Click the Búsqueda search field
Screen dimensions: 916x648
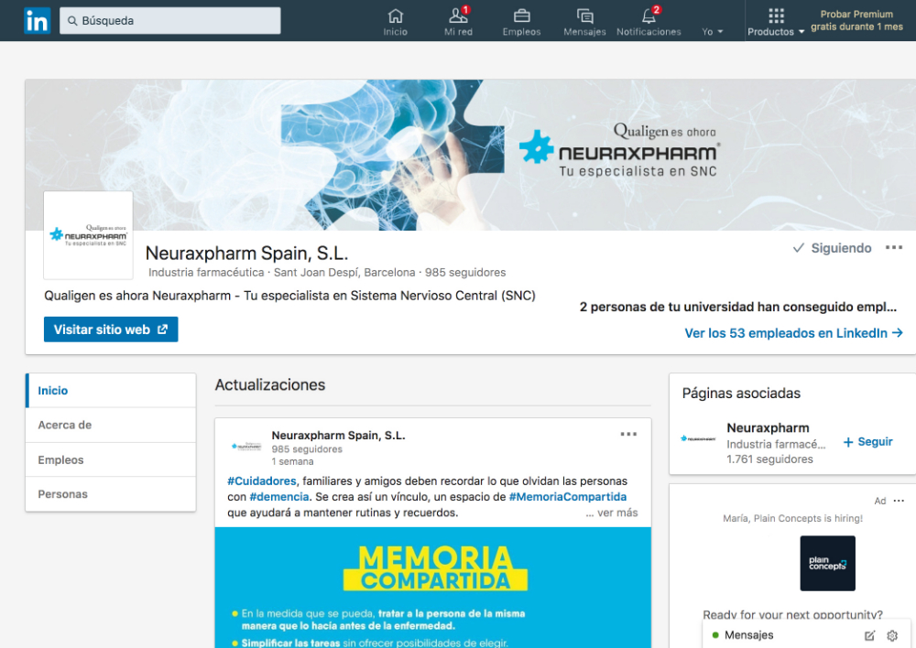tap(170, 20)
